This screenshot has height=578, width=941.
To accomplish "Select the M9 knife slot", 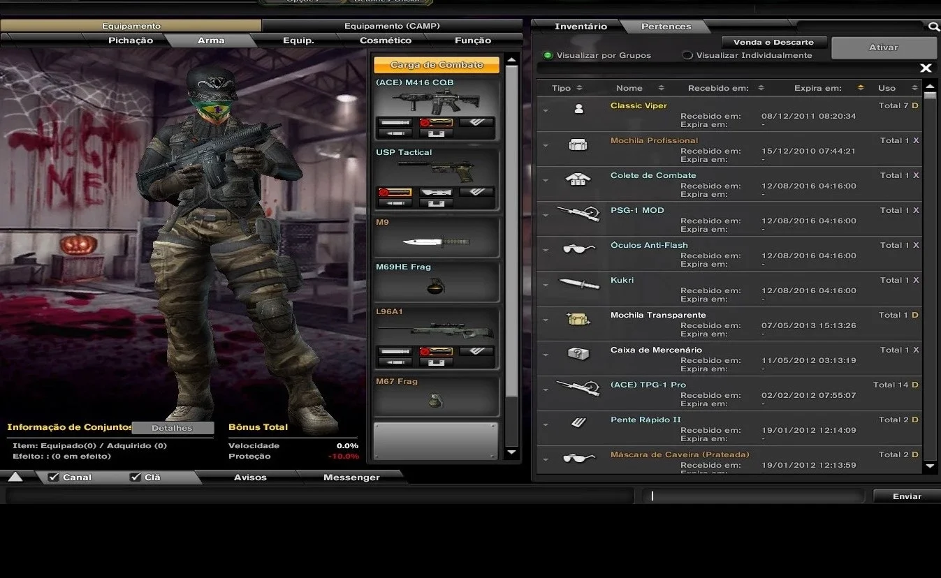I will 437,237.
